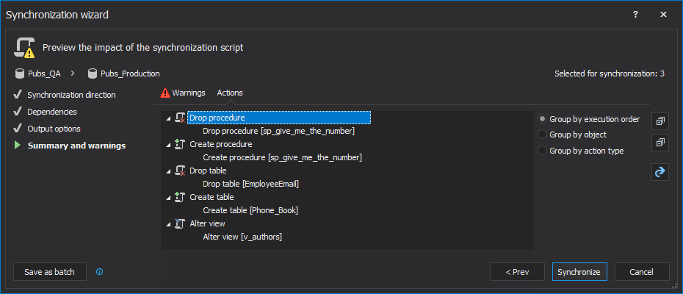Collapse the Drop procedure group
The image size is (683, 294).
click(169, 118)
